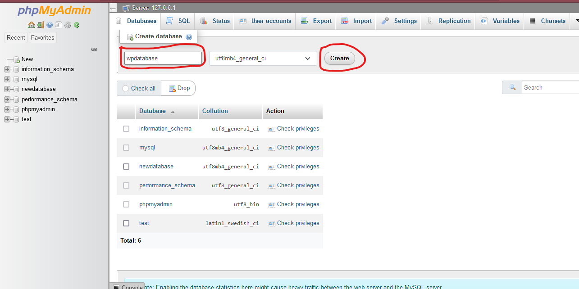Open the User accounts tab
The width and height of the screenshot is (579, 289).
tap(265, 21)
